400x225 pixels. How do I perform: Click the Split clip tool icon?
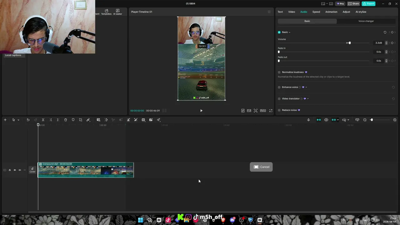click(43, 120)
